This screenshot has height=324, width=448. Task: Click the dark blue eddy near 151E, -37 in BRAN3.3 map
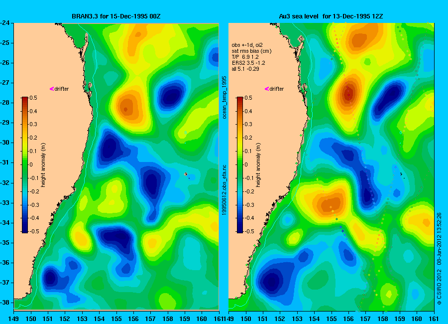click(50, 278)
